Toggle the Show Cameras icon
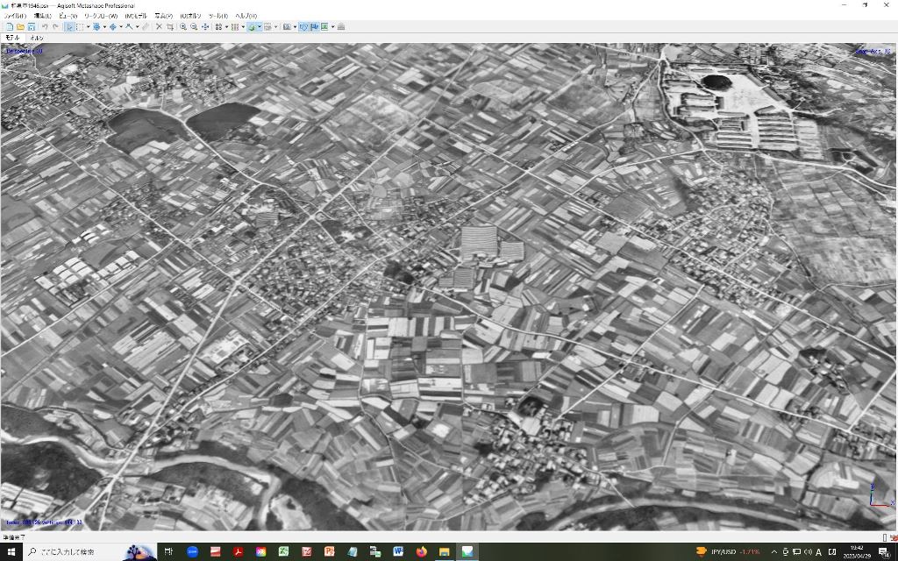Viewport: 898px width, 561px height. tap(287, 27)
